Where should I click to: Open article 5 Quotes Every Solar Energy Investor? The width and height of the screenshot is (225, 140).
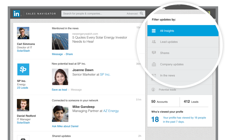pos(100,40)
